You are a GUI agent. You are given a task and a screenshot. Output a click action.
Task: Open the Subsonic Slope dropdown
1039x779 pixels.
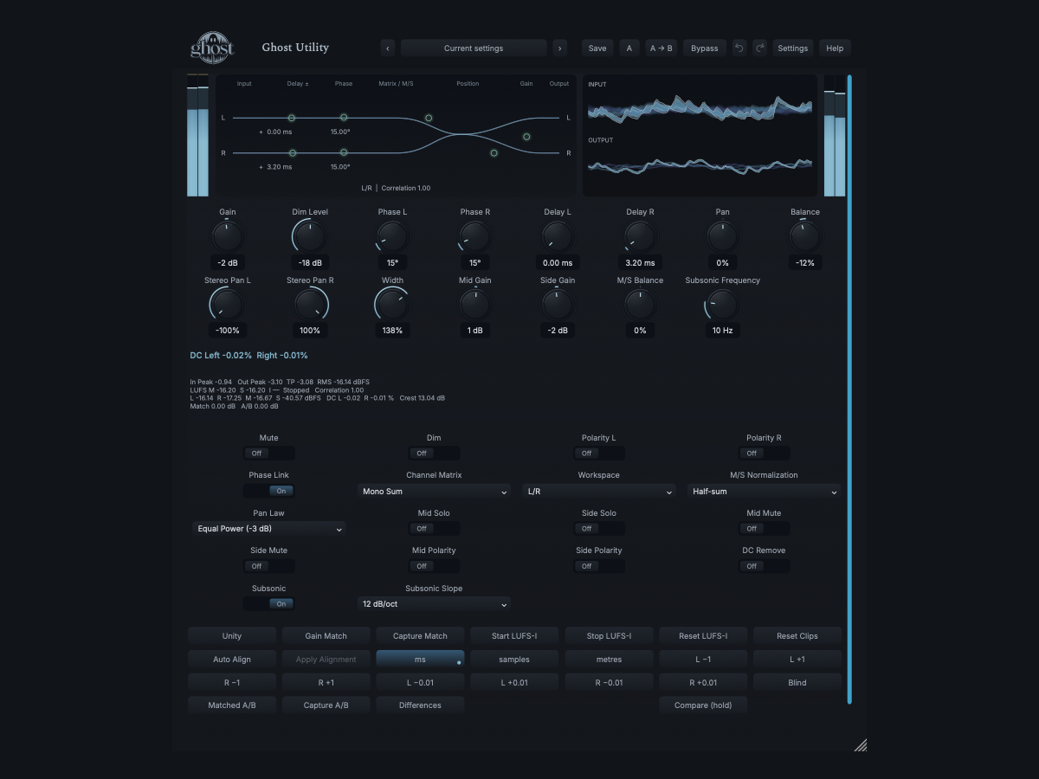pos(434,603)
